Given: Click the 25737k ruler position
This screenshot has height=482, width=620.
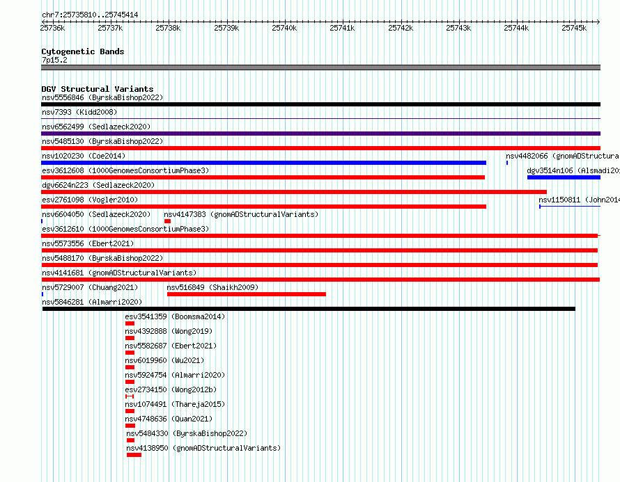Looking at the screenshot, I should 110,28.
